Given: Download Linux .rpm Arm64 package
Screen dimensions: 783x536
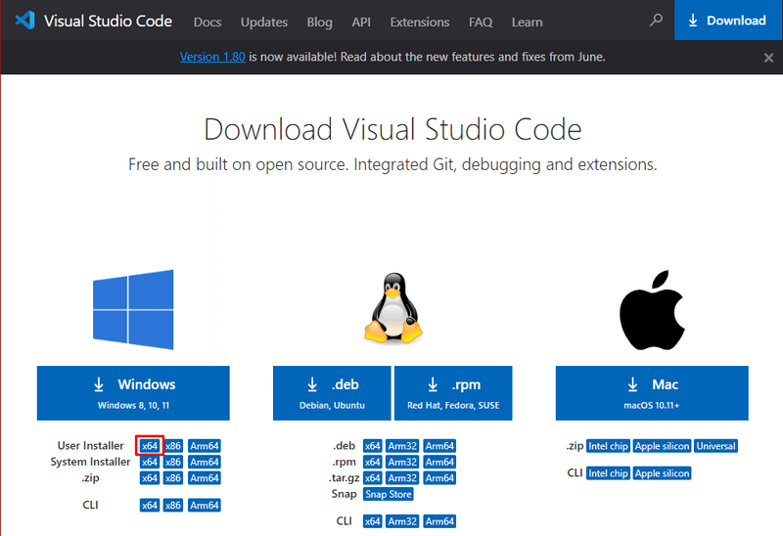Looking at the screenshot, I should 439,462.
